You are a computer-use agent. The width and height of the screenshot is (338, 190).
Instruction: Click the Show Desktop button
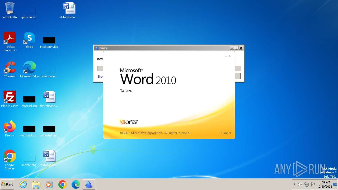(x=335, y=184)
